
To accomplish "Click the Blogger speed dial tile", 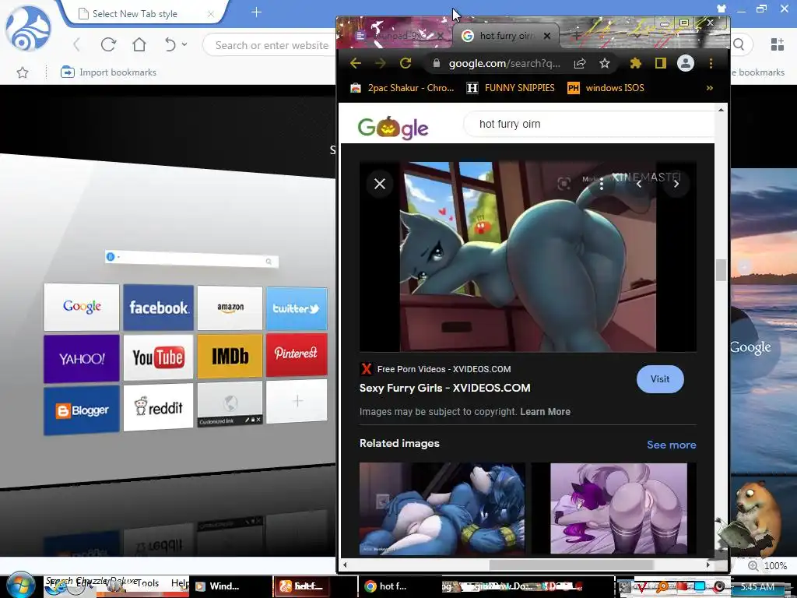I will pyautogui.click(x=82, y=410).
